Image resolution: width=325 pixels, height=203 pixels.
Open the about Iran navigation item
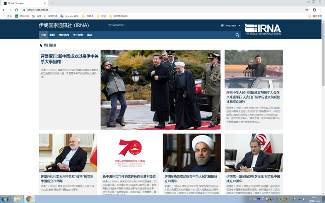coord(78,35)
